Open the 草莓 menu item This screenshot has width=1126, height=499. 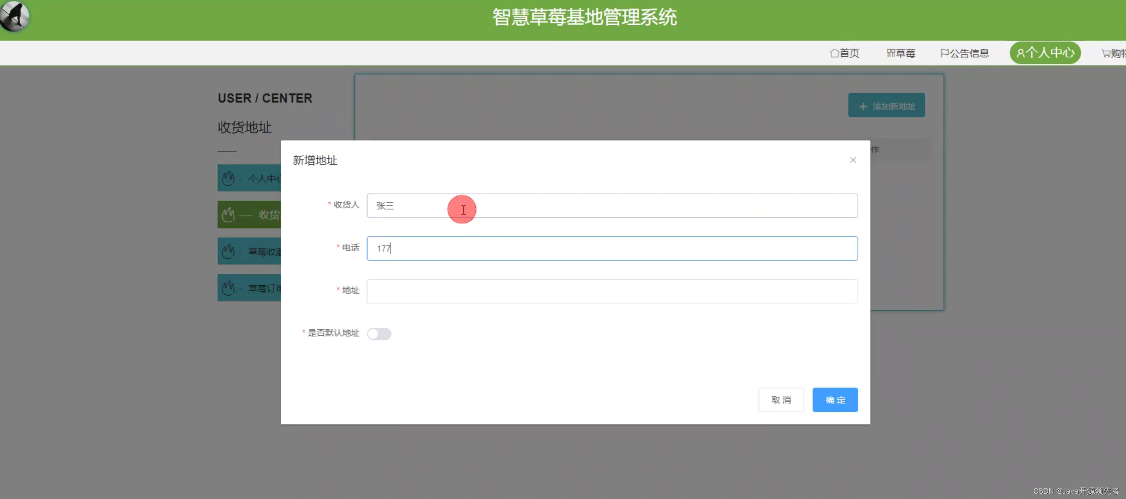pyautogui.click(x=901, y=53)
